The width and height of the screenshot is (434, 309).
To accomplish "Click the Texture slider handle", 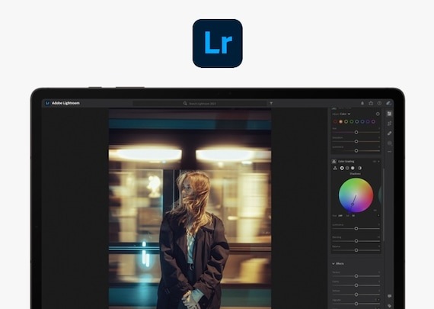I will point(356,276).
